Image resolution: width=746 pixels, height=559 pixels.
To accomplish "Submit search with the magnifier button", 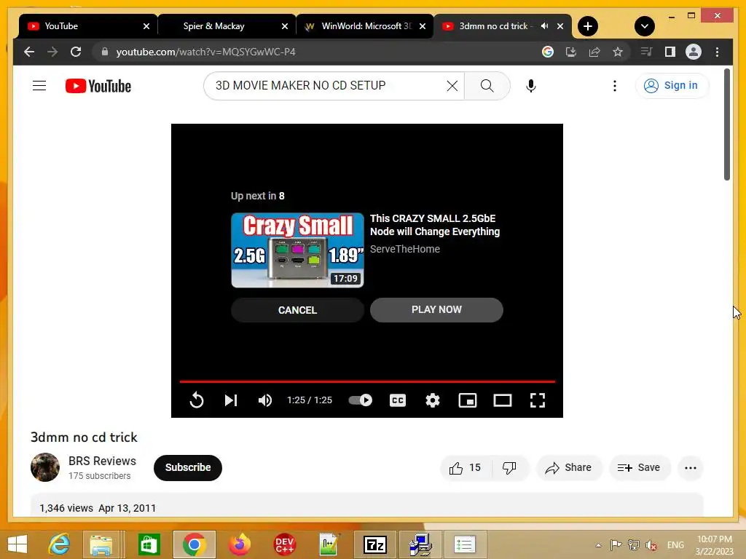I will pyautogui.click(x=487, y=86).
